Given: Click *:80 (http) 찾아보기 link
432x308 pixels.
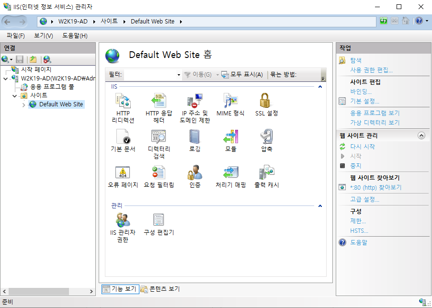Looking at the screenshot, I should (x=375, y=188).
